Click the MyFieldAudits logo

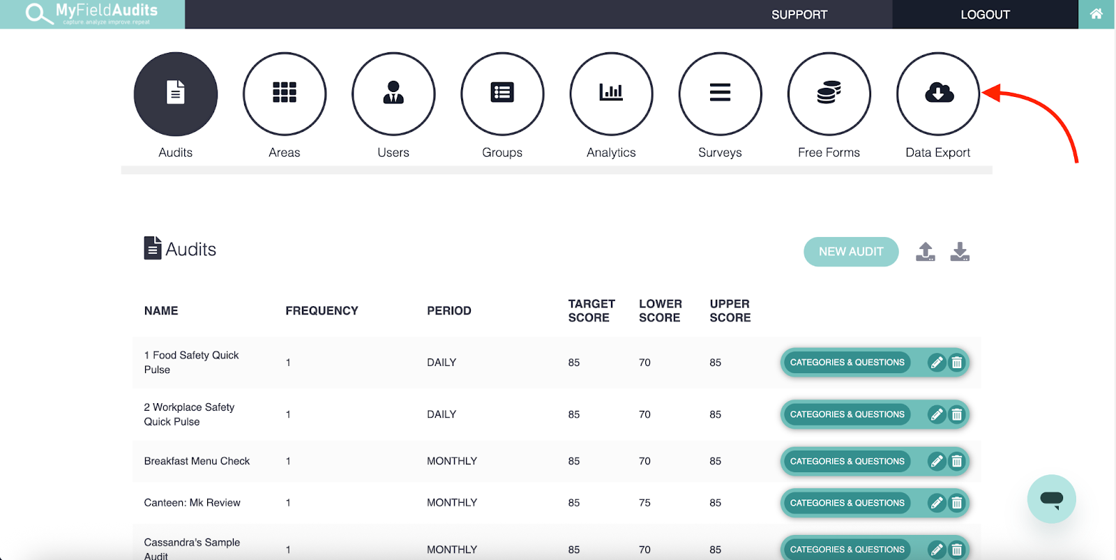tap(92, 14)
